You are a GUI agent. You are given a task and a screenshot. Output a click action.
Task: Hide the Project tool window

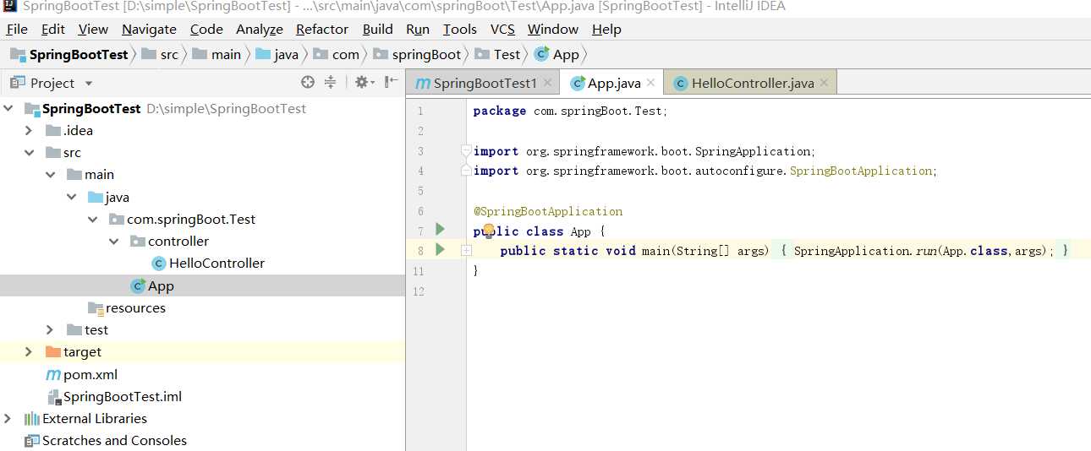point(391,82)
